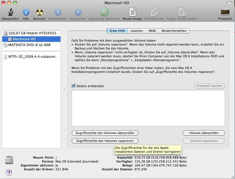Click the Protokoll löschen button
The image size is (235, 179).
[210, 86]
